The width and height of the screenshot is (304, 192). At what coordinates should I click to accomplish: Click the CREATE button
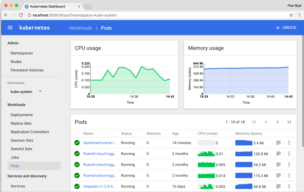[x=286, y=28]
